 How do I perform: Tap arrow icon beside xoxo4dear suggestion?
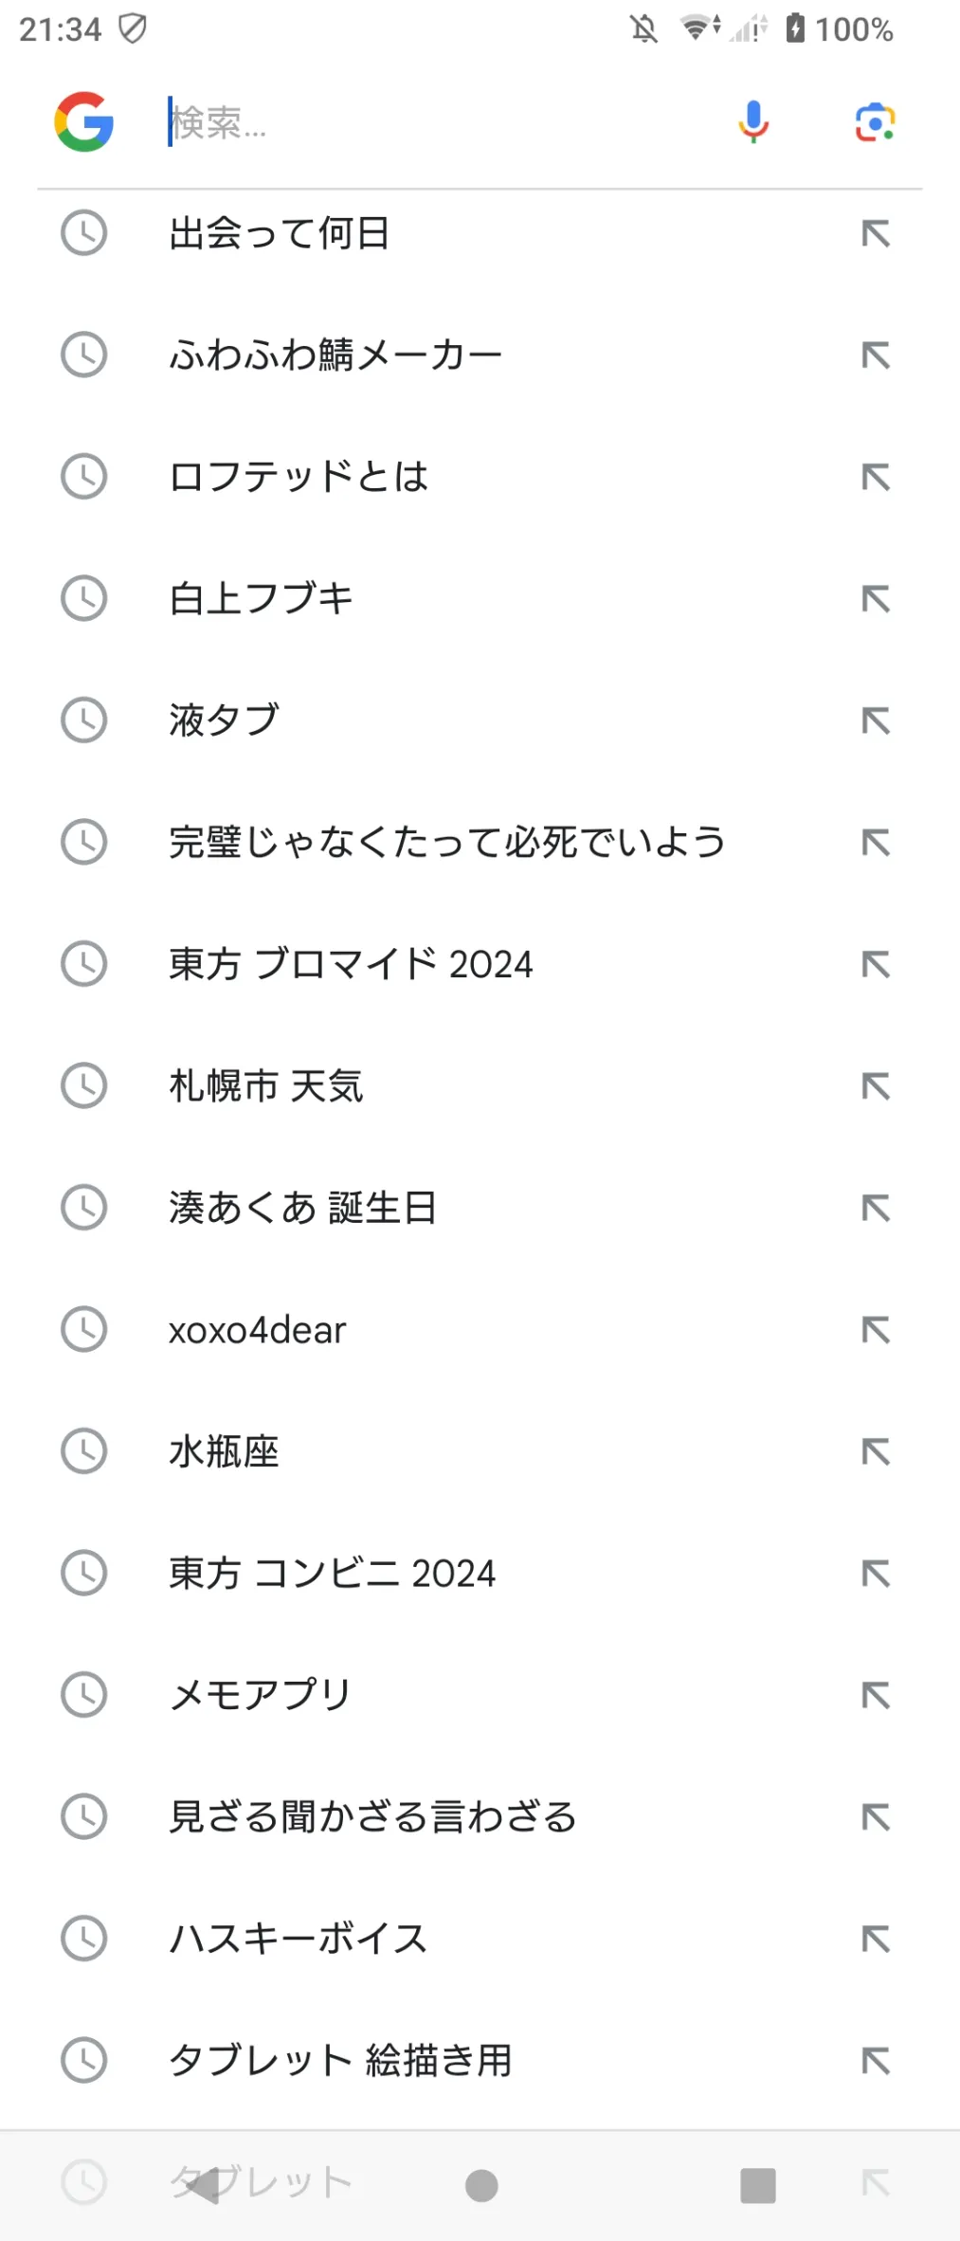[x=876, y=1329]
